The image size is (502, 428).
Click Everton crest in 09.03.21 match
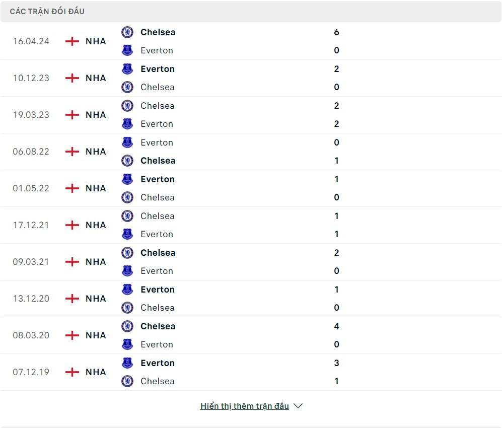pyautogui.click(x=127, y=271)
